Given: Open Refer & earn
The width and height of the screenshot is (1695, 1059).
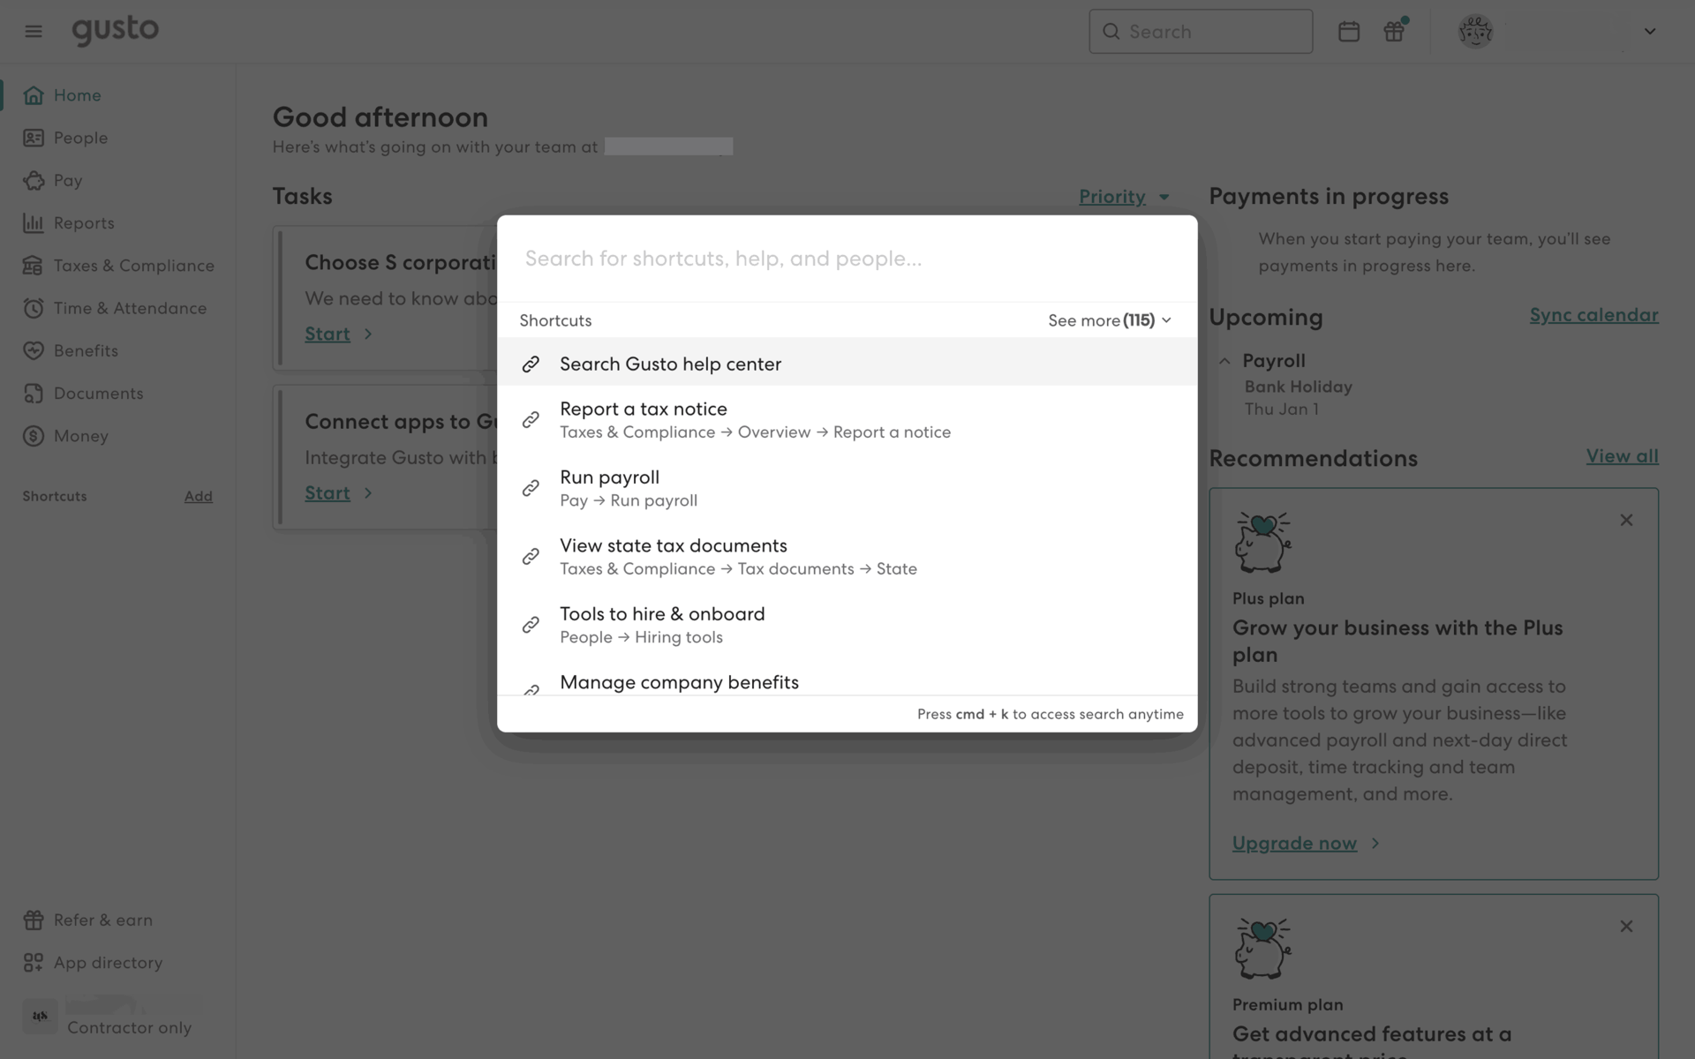Looking at the screenshot, I should click(103, 920).
